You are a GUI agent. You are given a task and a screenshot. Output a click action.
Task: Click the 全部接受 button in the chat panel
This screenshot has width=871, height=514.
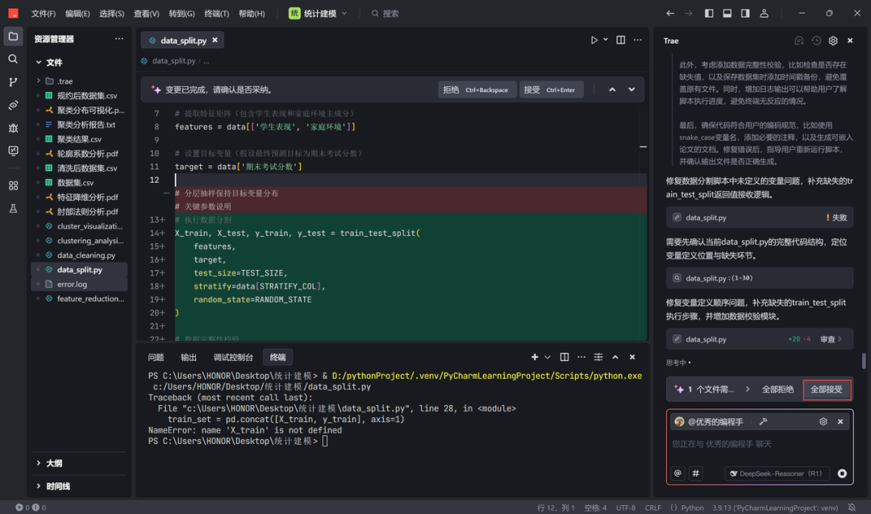click(x=827, y=389)
